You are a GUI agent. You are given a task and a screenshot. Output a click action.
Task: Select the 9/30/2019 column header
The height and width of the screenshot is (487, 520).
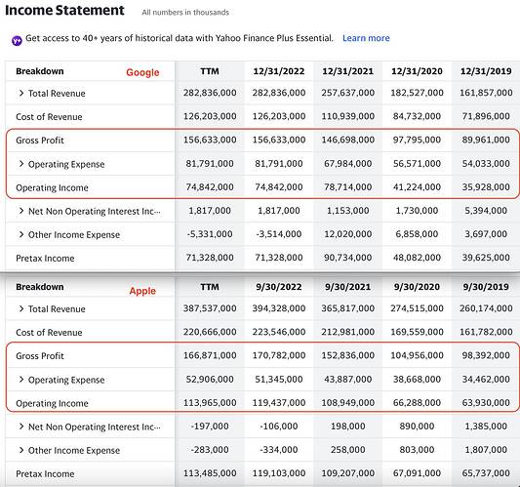point(486,287)
